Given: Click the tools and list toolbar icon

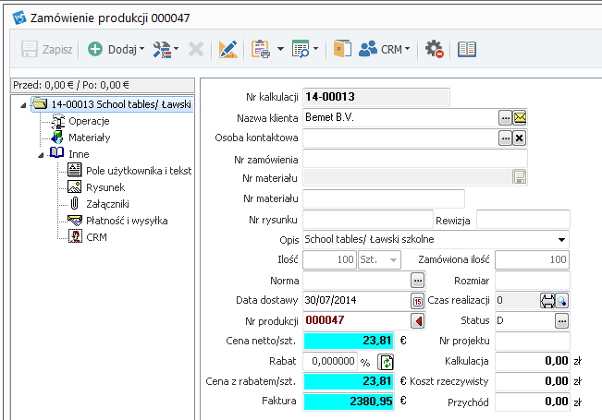Looking at the screenshot, I should [162, 50].
